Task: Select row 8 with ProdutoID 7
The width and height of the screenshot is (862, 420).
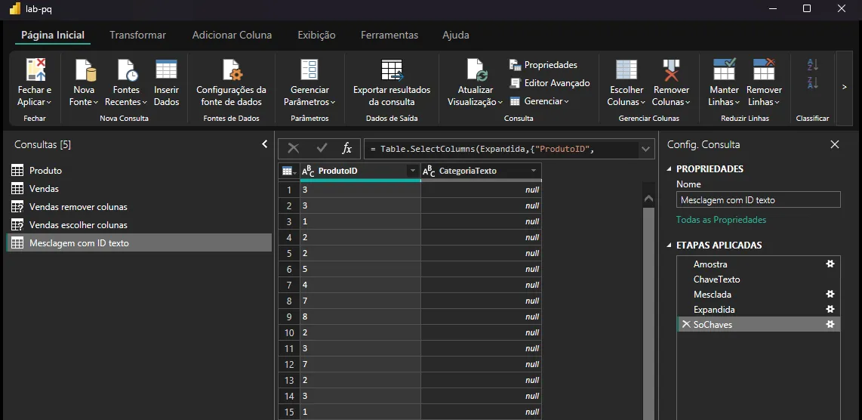Action: coord(289,301)
